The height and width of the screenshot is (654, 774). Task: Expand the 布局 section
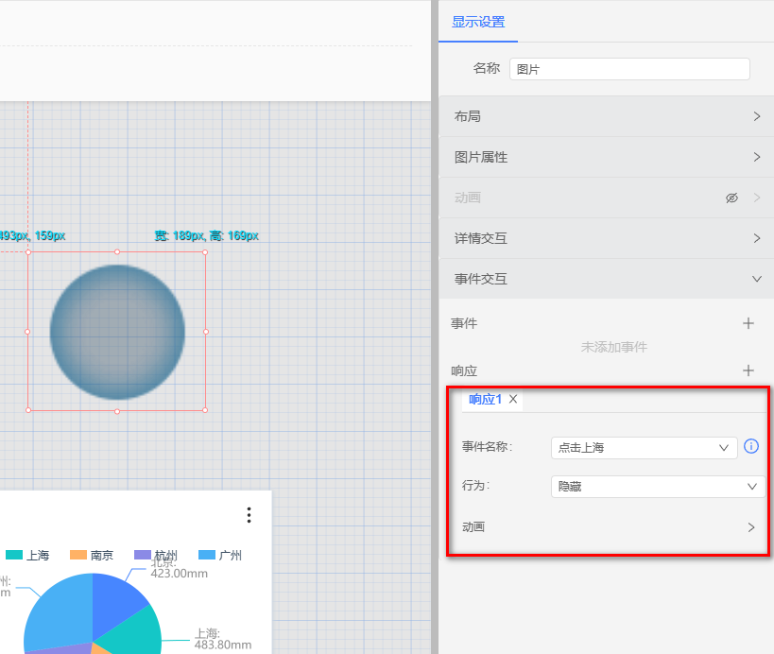coord(606,116)
